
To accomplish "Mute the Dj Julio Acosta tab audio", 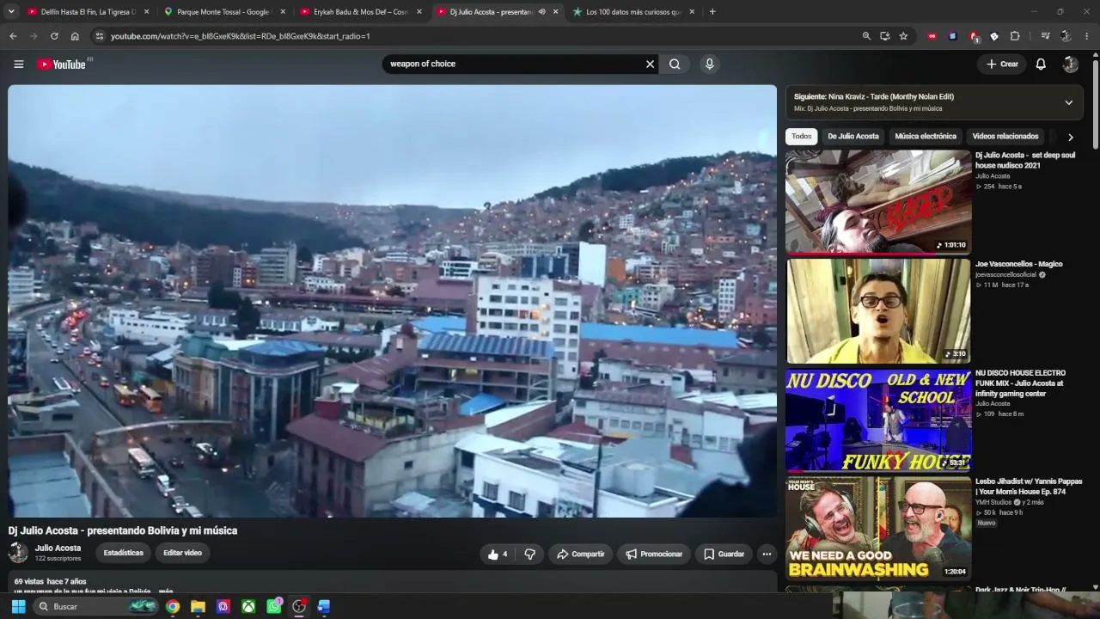I will click(x=541, y=12).
